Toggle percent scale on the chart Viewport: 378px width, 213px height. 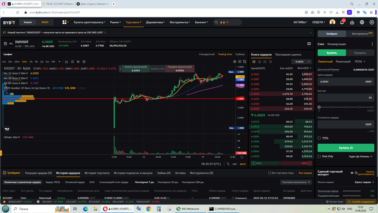pos(228,164)
